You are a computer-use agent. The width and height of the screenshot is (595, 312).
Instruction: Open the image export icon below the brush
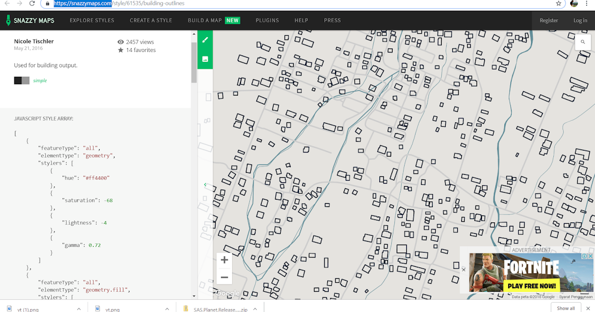205,58
